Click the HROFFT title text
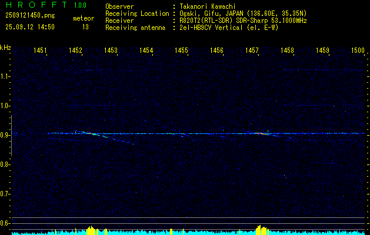The width and height of the screenshot is (370, 235). pyautogui.click(x=36, y=5)
